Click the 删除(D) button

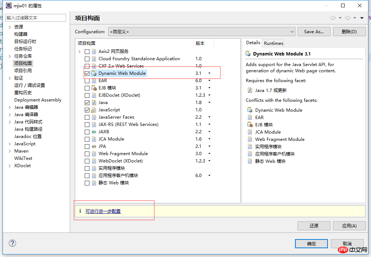pos(349,31)
